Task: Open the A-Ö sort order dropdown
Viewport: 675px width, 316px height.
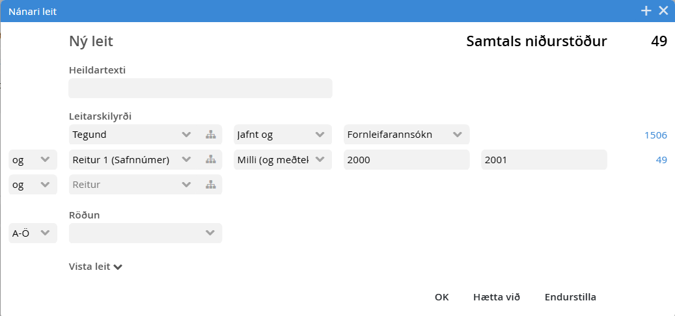Action: pos(45,233)
